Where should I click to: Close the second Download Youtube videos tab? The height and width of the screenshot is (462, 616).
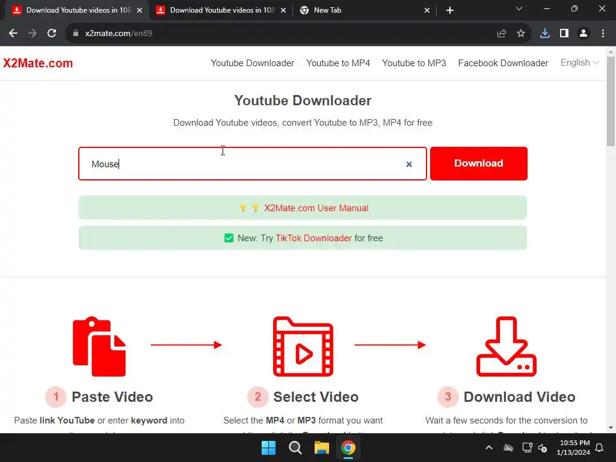pyautogui.click(x=283, y=10)
